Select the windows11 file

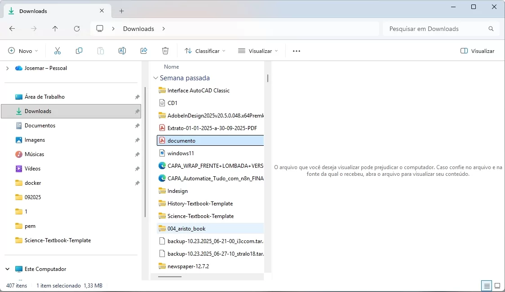(x=180, y=153)
